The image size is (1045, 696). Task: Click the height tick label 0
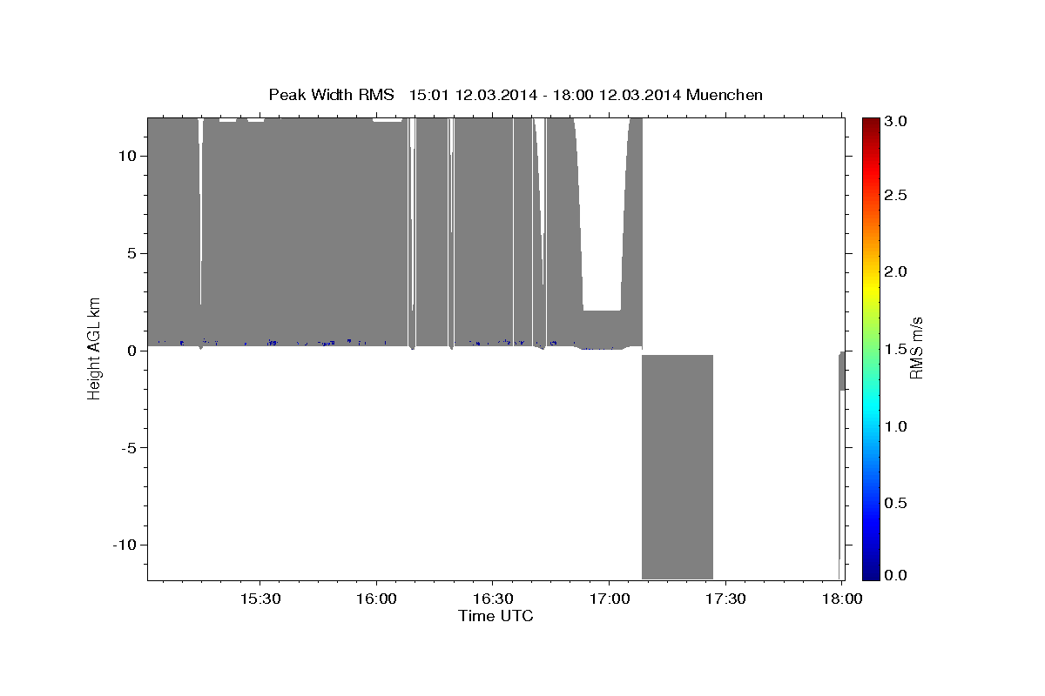click(x=134, y=351)
